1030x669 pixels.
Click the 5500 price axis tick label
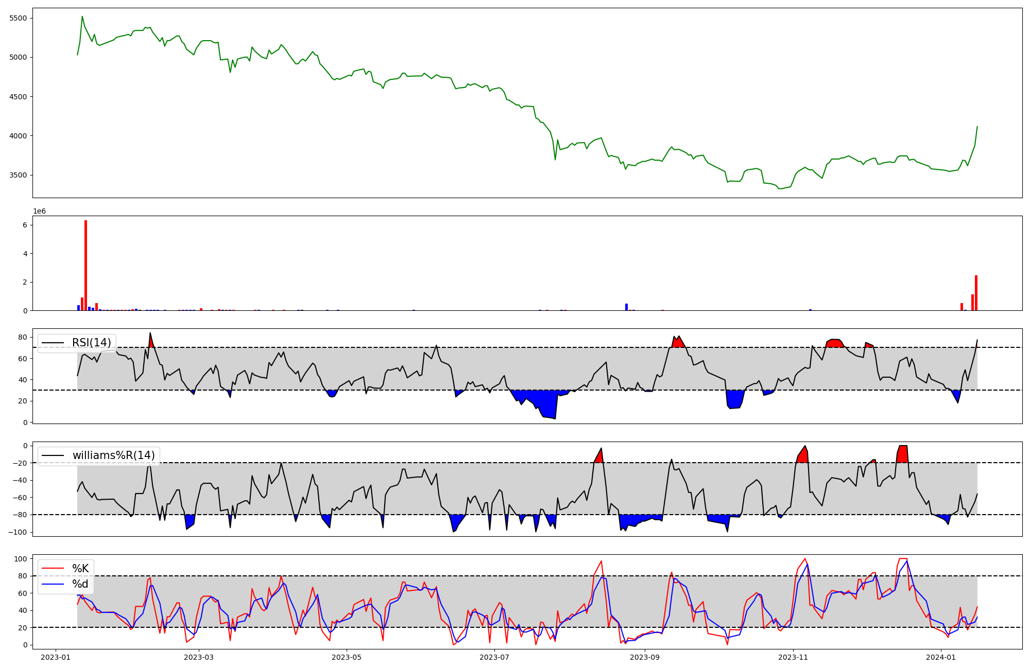click(19, 18)
